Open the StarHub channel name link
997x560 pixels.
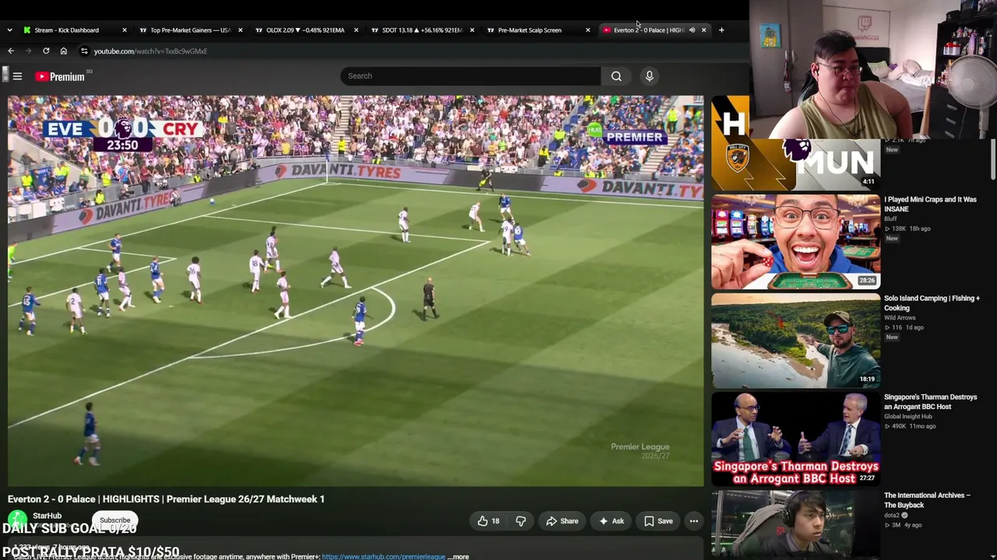coord(47,516)
